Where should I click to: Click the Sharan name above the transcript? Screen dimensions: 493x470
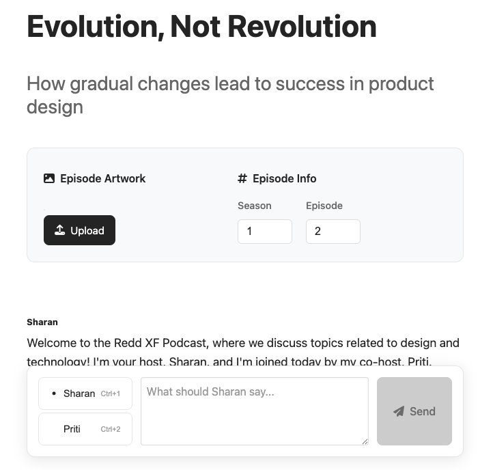(42, 322)
